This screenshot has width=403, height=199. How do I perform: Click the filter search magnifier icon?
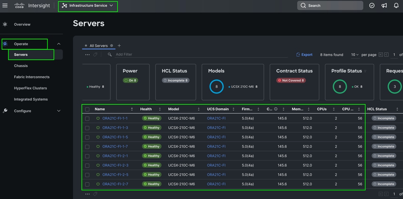coord(110,54)
